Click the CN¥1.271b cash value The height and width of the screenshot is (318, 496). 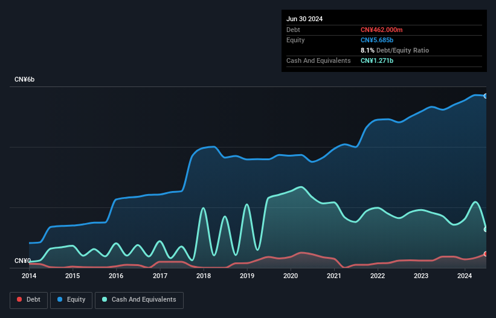click(377, 60)
